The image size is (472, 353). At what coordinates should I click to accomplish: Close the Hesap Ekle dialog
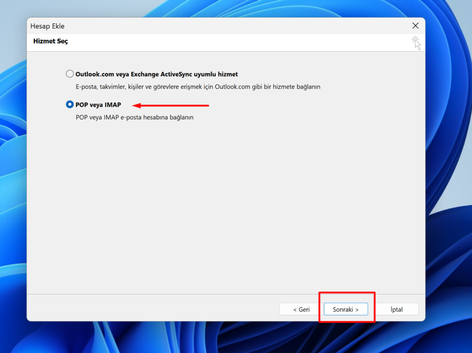[415, 26]
